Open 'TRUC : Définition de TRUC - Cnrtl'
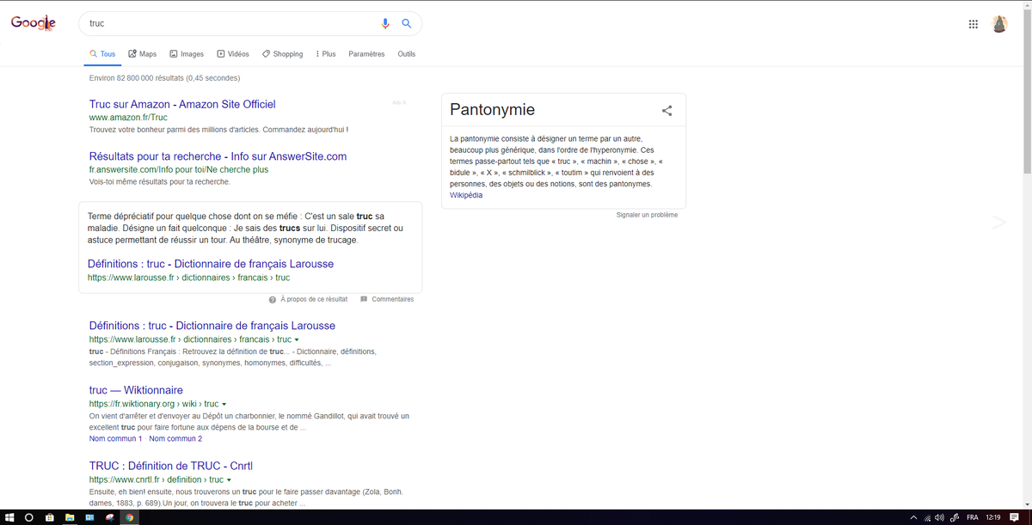This screenshot has height=525, width=1032. click(x=170, y=467)
